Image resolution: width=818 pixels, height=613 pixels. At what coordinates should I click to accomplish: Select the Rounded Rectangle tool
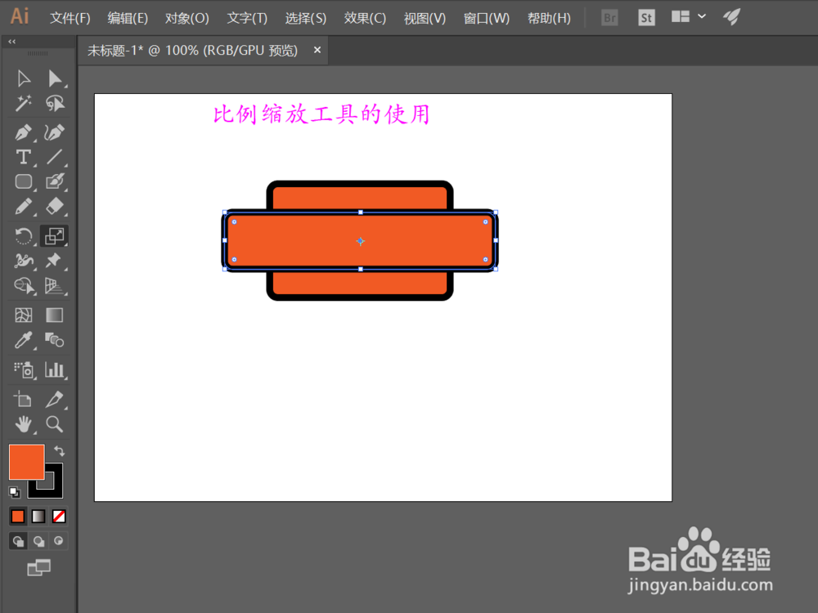pos(24,181)
